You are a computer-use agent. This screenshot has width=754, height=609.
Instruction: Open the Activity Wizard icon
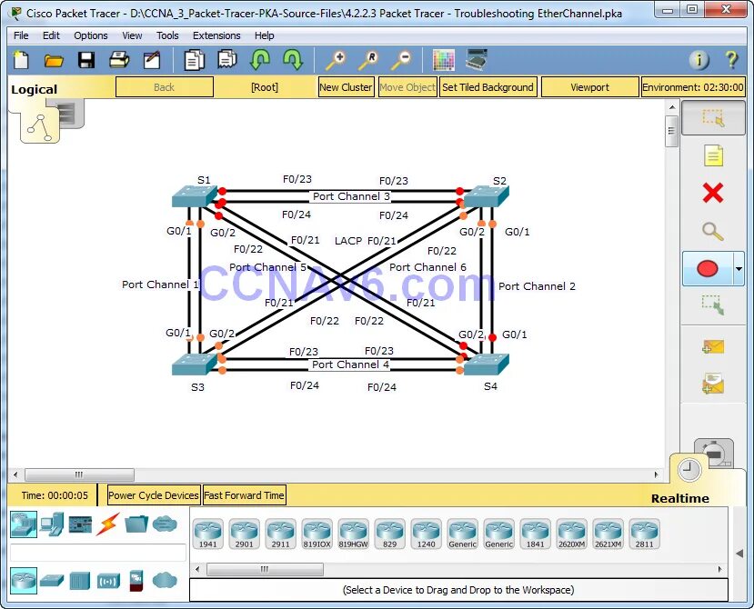click(152, 60)
